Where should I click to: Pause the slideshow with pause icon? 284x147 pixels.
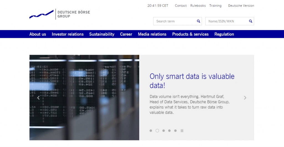click(182, 131)
